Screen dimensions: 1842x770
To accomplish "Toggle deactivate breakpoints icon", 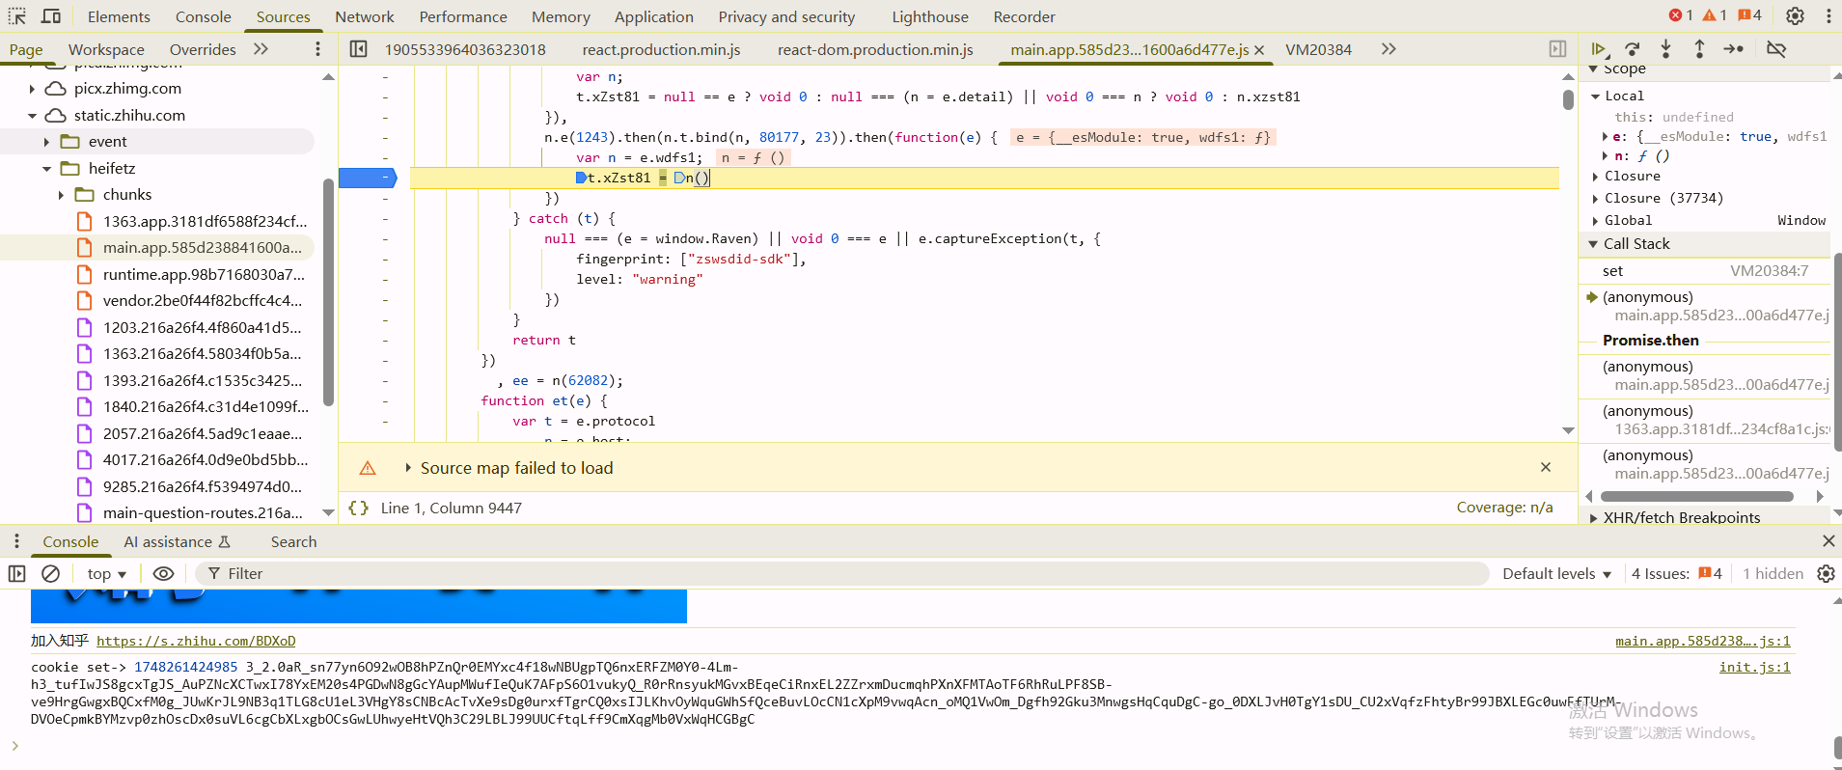I will pyautogui.click(x=1775, y=49).
